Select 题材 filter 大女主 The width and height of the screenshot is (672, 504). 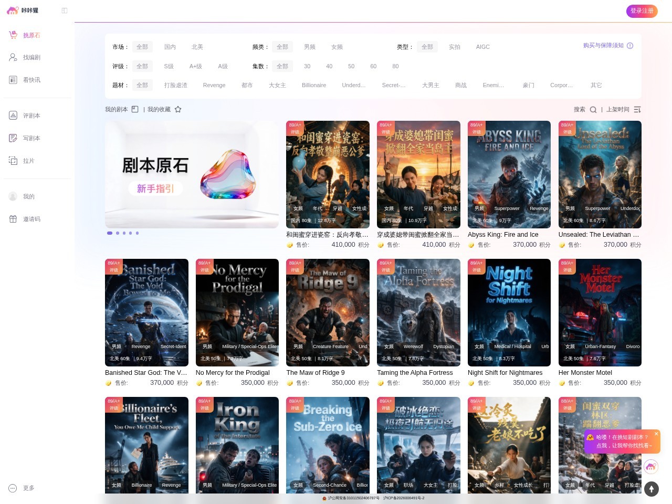click(277, 85)
